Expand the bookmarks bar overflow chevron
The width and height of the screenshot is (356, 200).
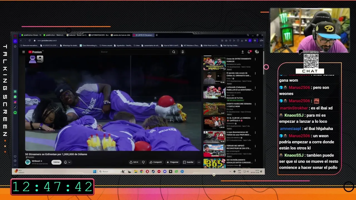(261, 45)
